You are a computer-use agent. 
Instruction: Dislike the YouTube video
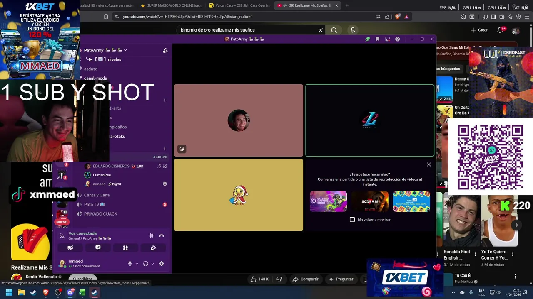pos(279,279)
